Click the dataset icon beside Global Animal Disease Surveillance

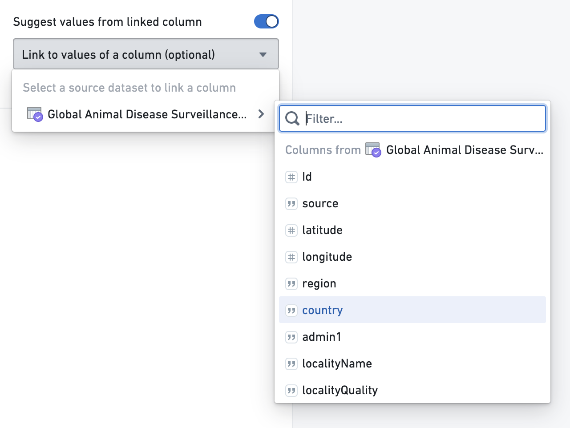coord(35,114)
